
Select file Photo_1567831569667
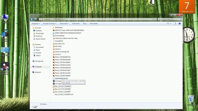[x=62, y=62]
